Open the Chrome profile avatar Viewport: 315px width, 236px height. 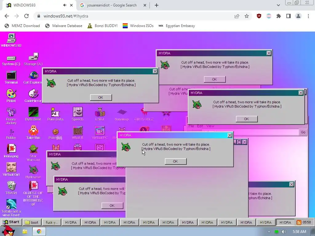[298, 16]
